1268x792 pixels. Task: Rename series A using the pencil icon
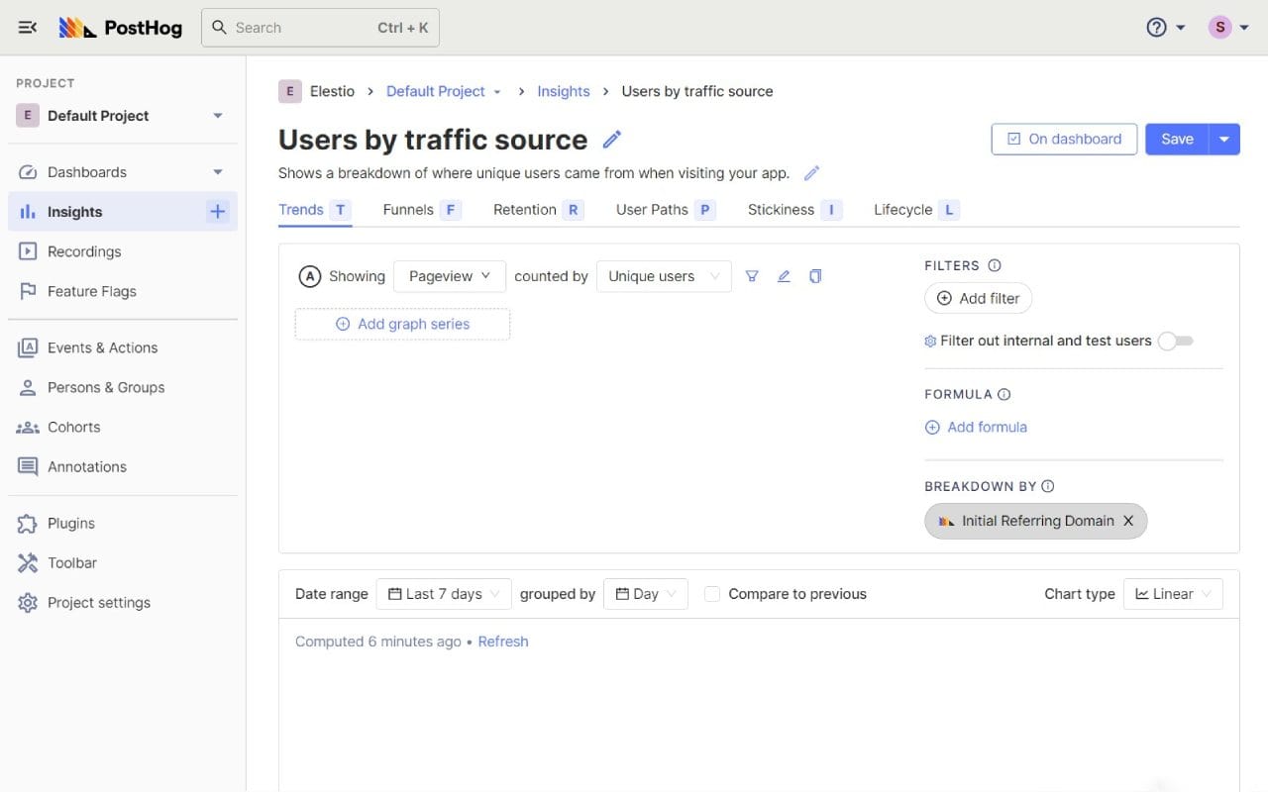(x=784, y=276)
